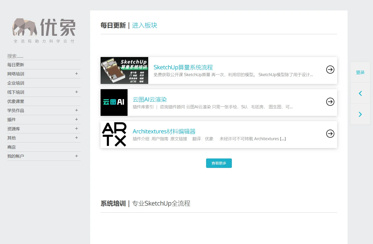Follow the 进入板块 link
Screen dimensions: 373x244
click(x=145, y=25)
